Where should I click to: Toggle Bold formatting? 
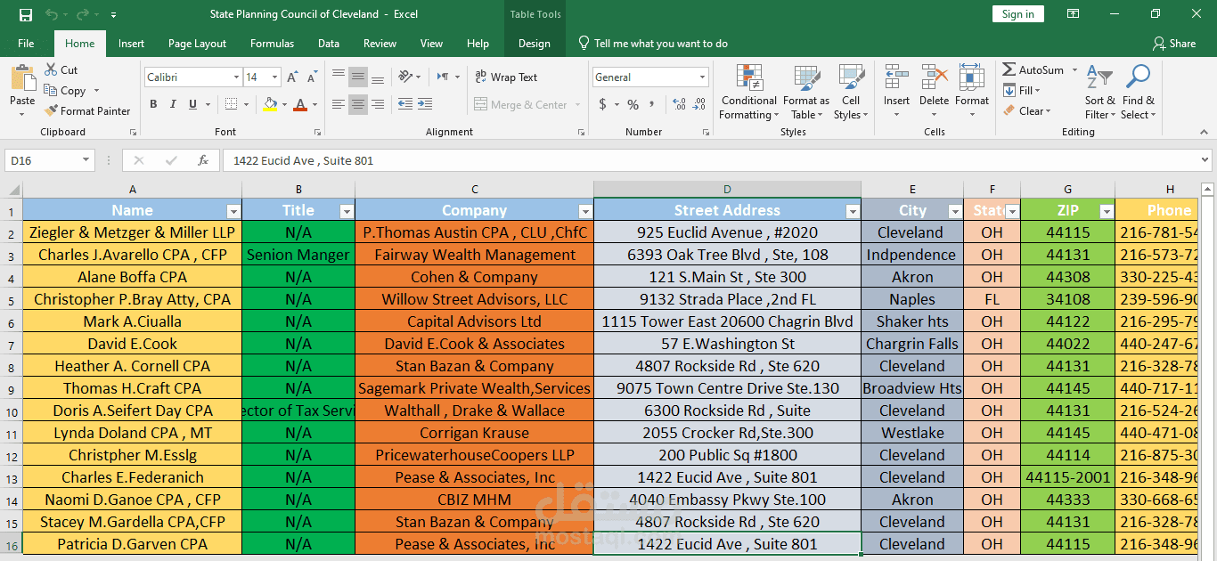[153, 104]
